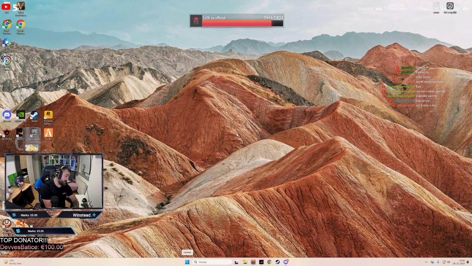Click the "DevvesBatice: €100.00" text
Viewport: 472px width, 266px height.
pos(31,247)
